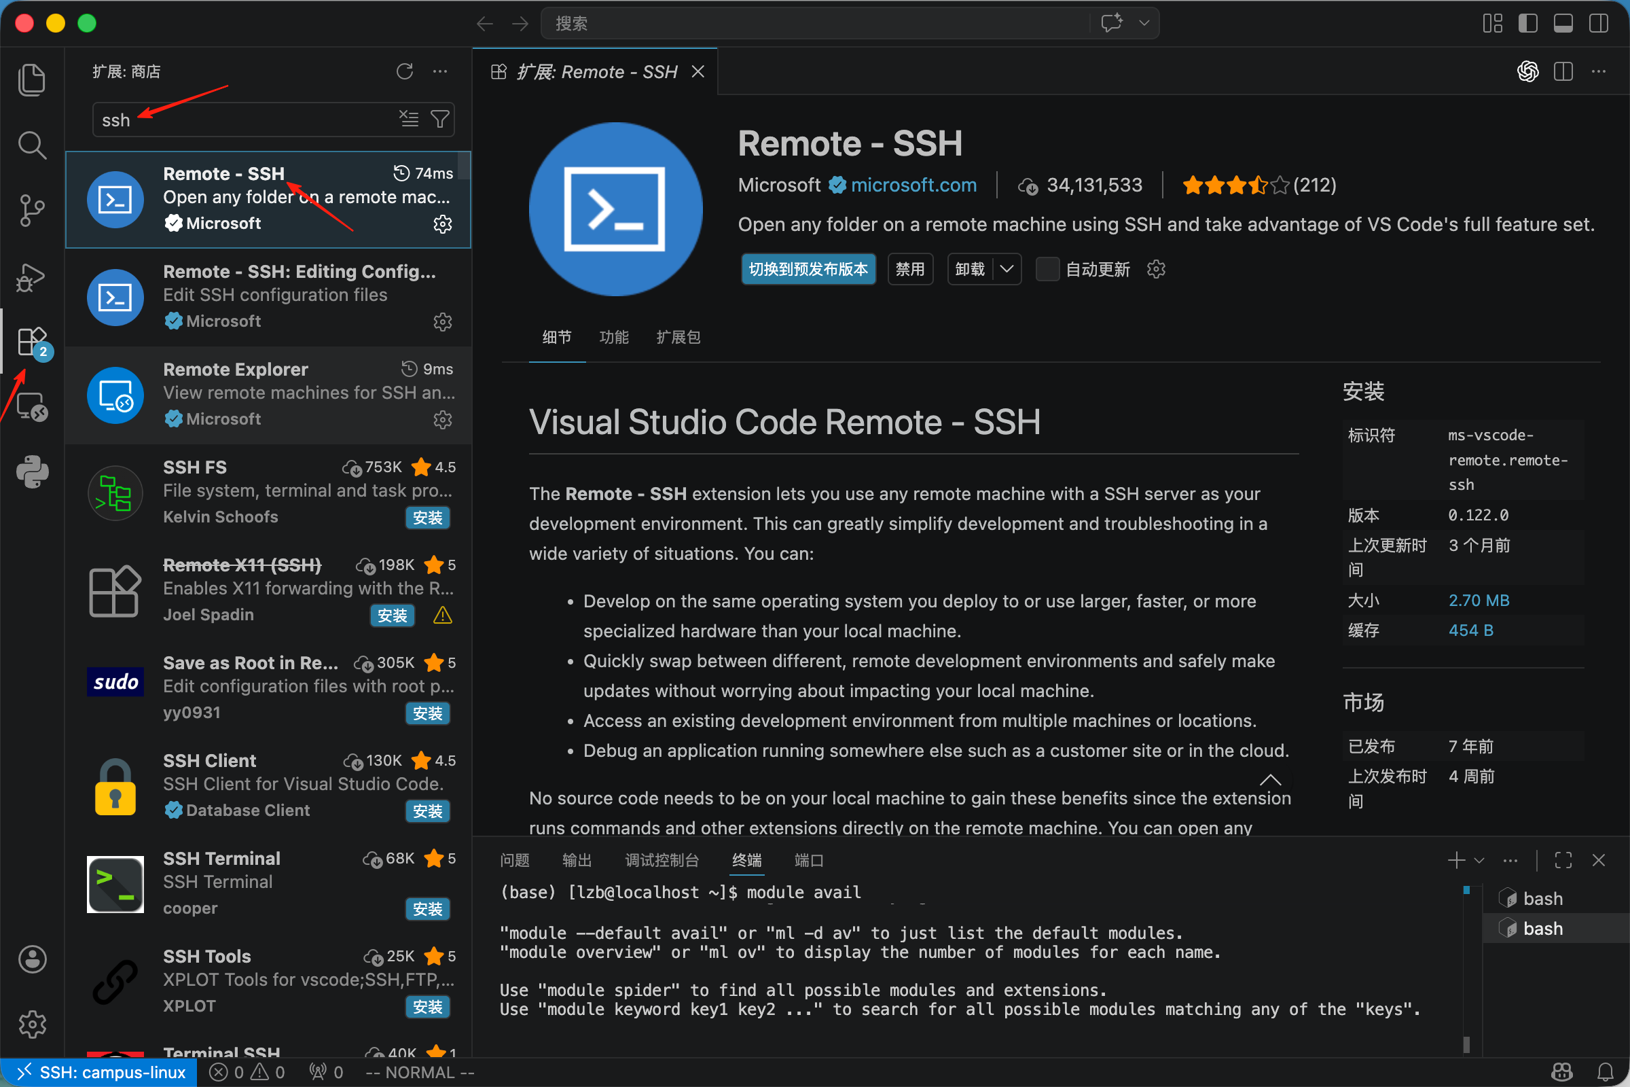The image size is (1630, 1087).
Task: Click the filter extensions funnel icon
Action: 440,120
